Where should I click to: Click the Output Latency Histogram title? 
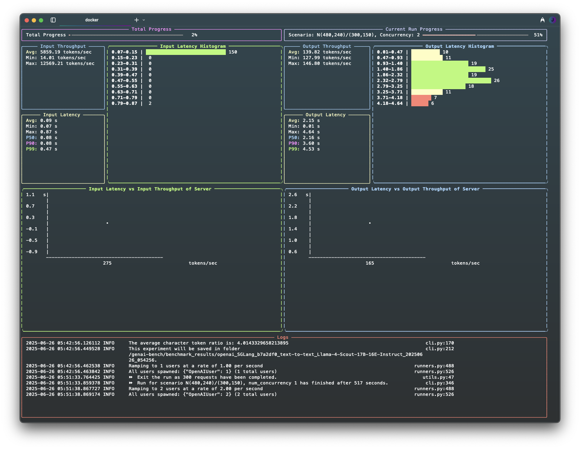461,46
